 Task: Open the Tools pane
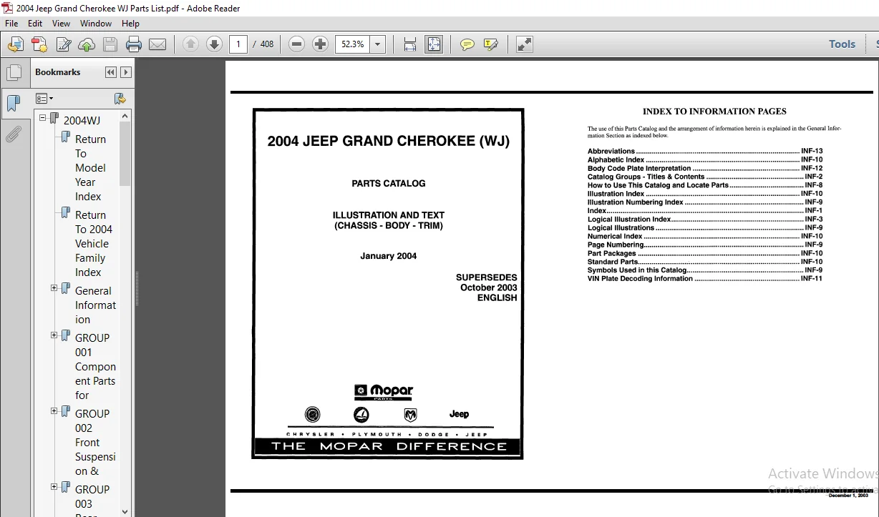[x=842, y=44]
